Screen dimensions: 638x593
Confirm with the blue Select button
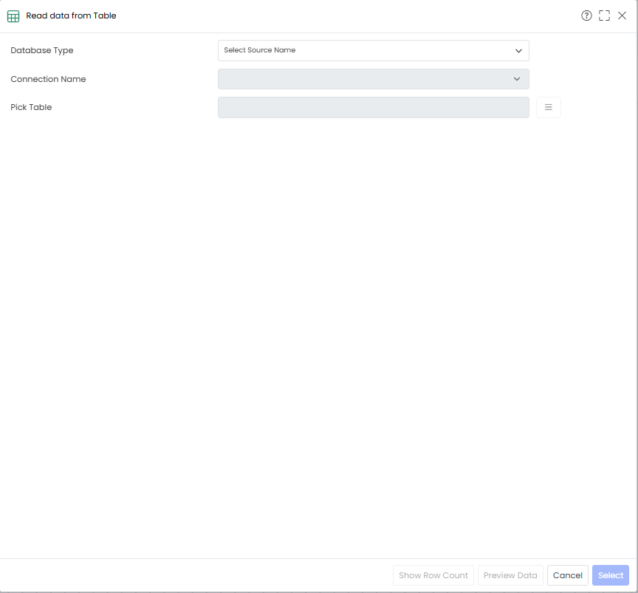click(x=611, y=575)
